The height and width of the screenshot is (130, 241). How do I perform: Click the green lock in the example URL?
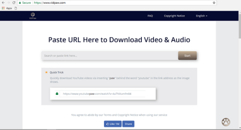pos(57,93)
